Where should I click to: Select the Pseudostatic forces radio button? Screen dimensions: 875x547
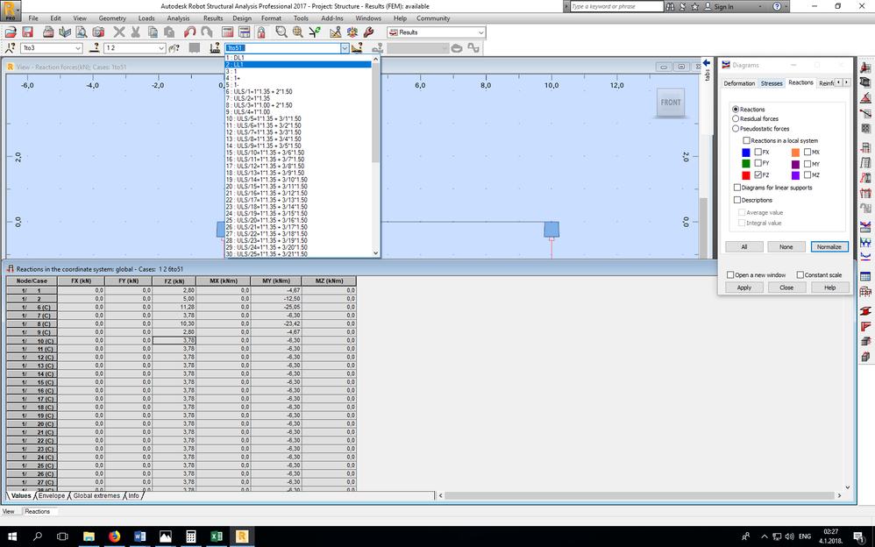[x=736, y=129]
